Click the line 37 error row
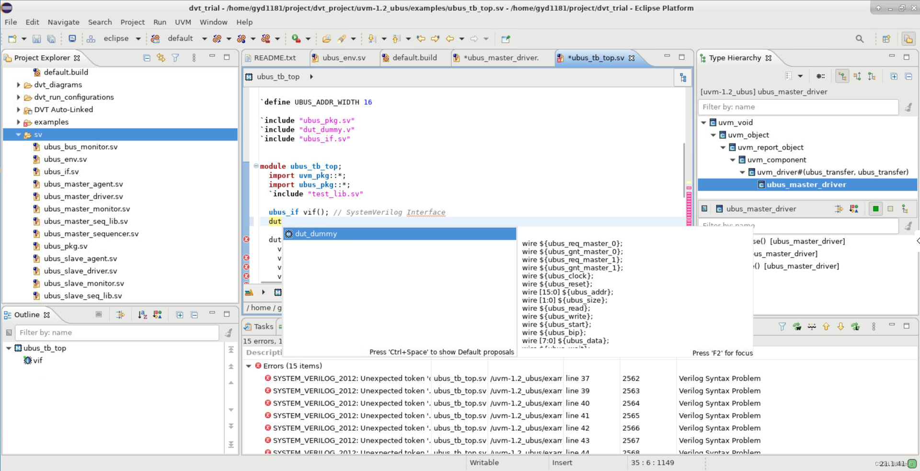This screenshot has height=471, width=920. pos(580,378)
